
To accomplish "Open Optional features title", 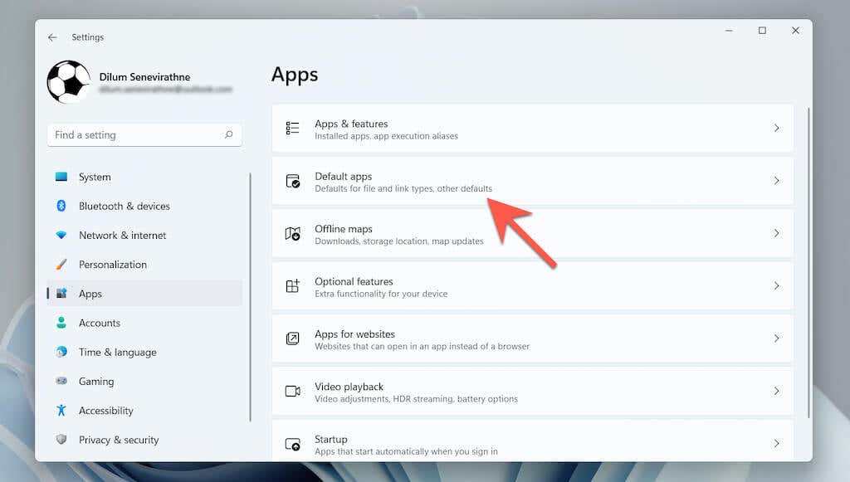I will (x=354, y=281).
